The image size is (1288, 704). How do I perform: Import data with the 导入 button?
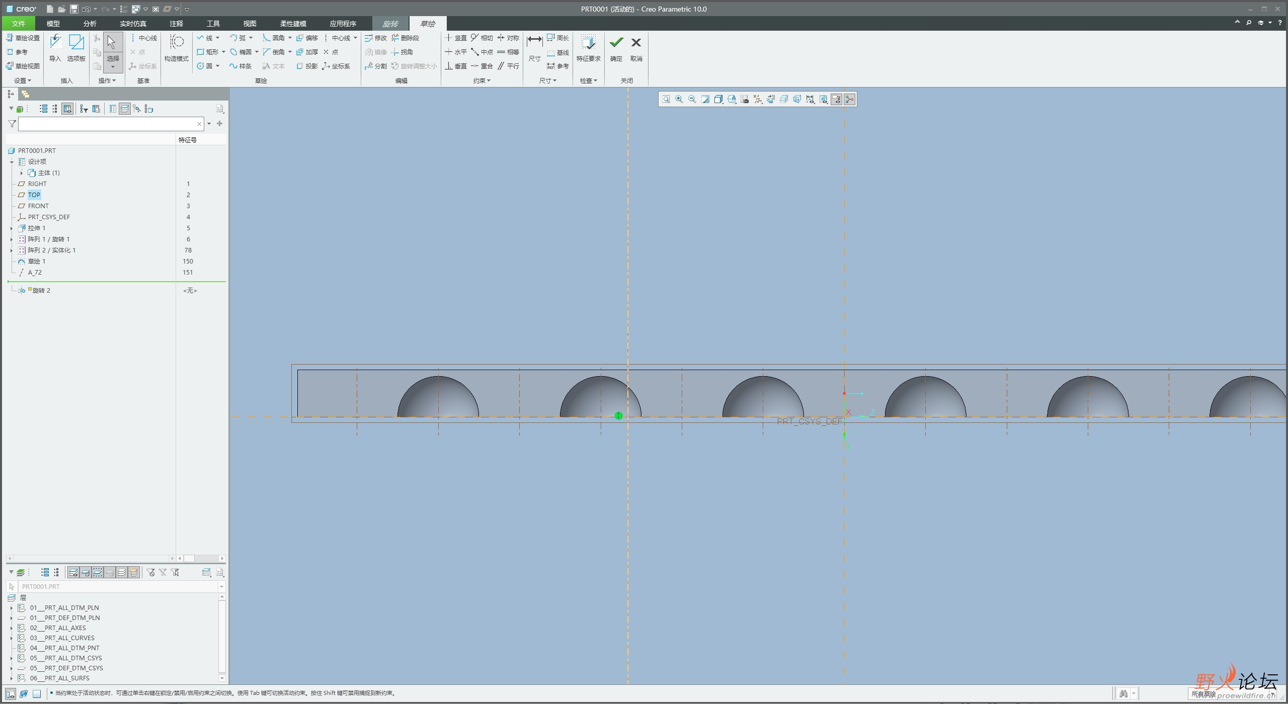55,48
